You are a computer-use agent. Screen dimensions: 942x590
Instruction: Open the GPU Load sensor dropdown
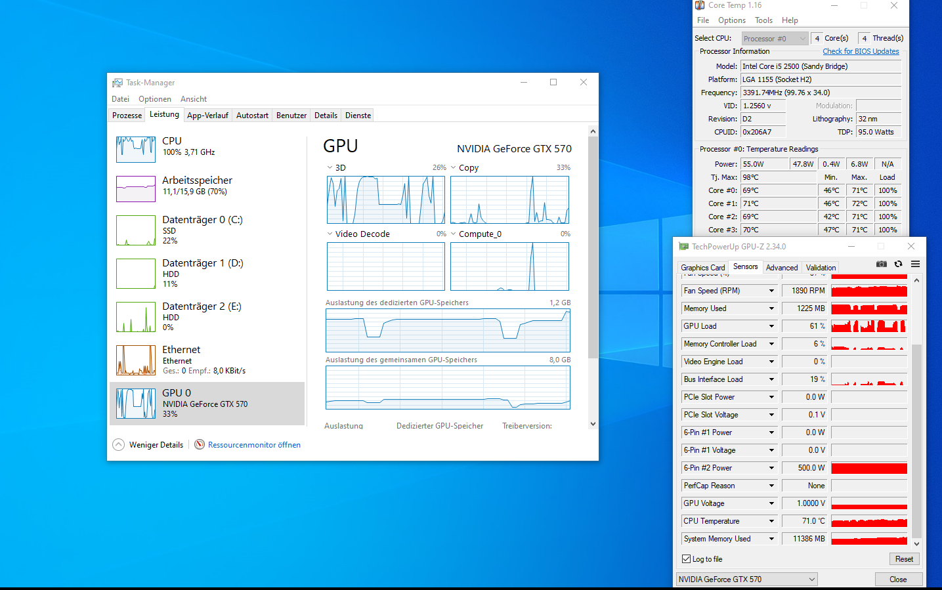coord(771,326)
